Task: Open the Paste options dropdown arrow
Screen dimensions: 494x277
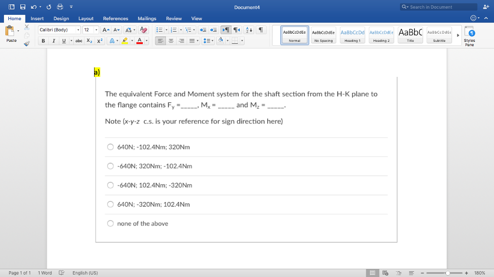Action: (x=18, y=31)
